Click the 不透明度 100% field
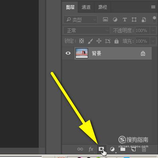The width and height of the screenshot is (158, 158). (x=143, y=30)
